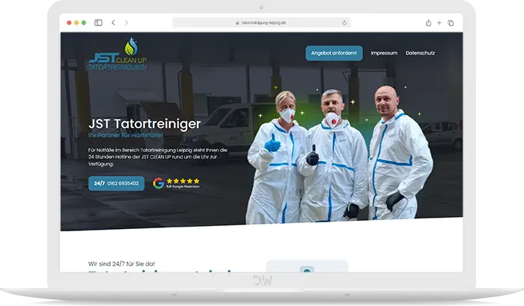Open the Share icon in the browser toolbar
Image resolution: width=524 pixels, height=306 pixels.
pos(428,22)
